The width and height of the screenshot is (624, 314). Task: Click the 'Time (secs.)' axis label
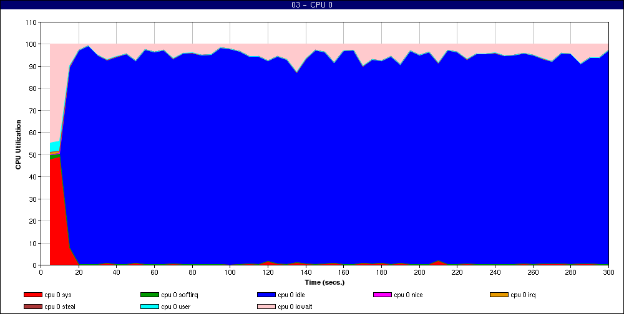pos(324,283)
